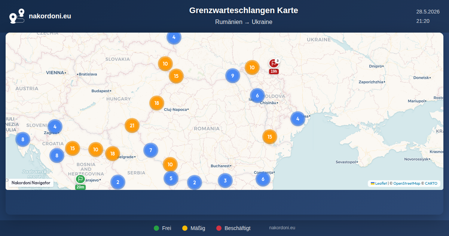The height and width of the screenshot is (236, 449).
Task: Click the VIENNA city label
Action: pos(55,73)
